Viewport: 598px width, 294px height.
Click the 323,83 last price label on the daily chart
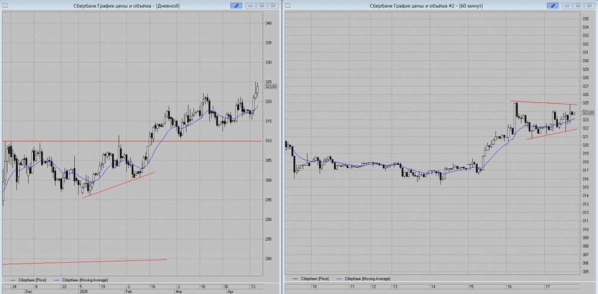point(271,87)
